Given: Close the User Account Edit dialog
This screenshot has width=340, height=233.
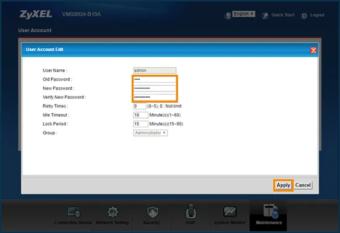Looking at the screenshot, I should point(313,50).
